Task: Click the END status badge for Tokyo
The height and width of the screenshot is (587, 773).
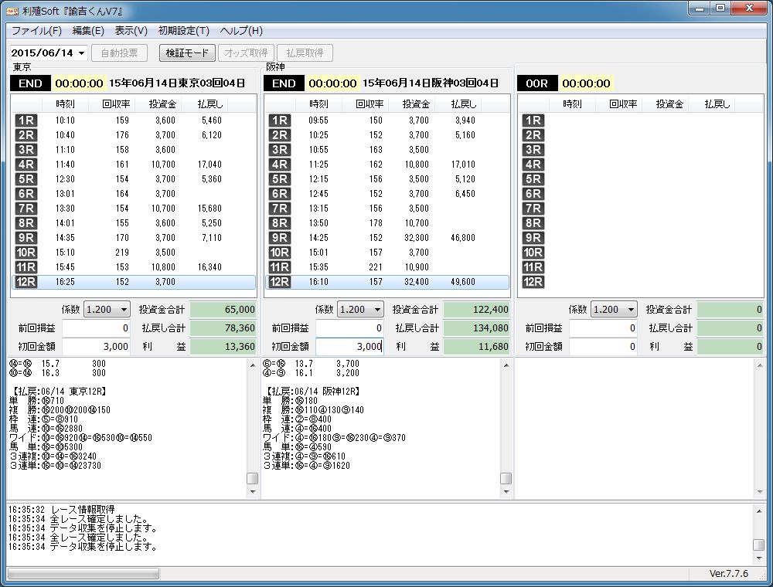Action: [x=30, y=83]
